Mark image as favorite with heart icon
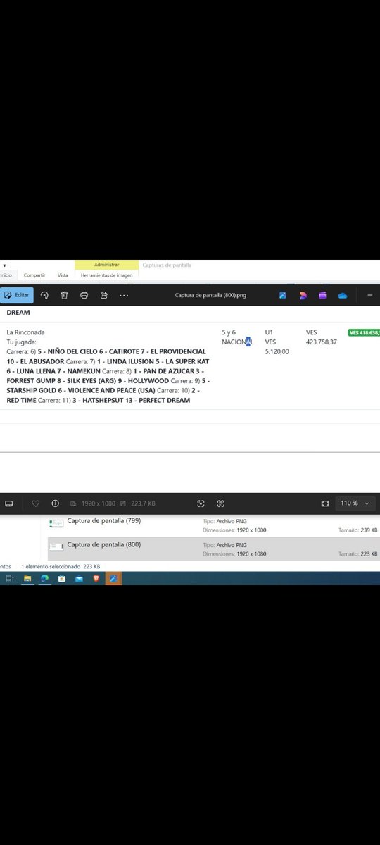380x845 pixels. click(x=35, y=503)
